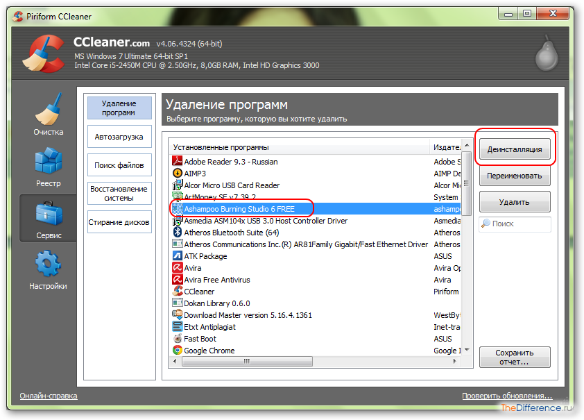584x420 pixels.
Task: Click the horizontal scrollbar thumb
Action: pos(247,361)
